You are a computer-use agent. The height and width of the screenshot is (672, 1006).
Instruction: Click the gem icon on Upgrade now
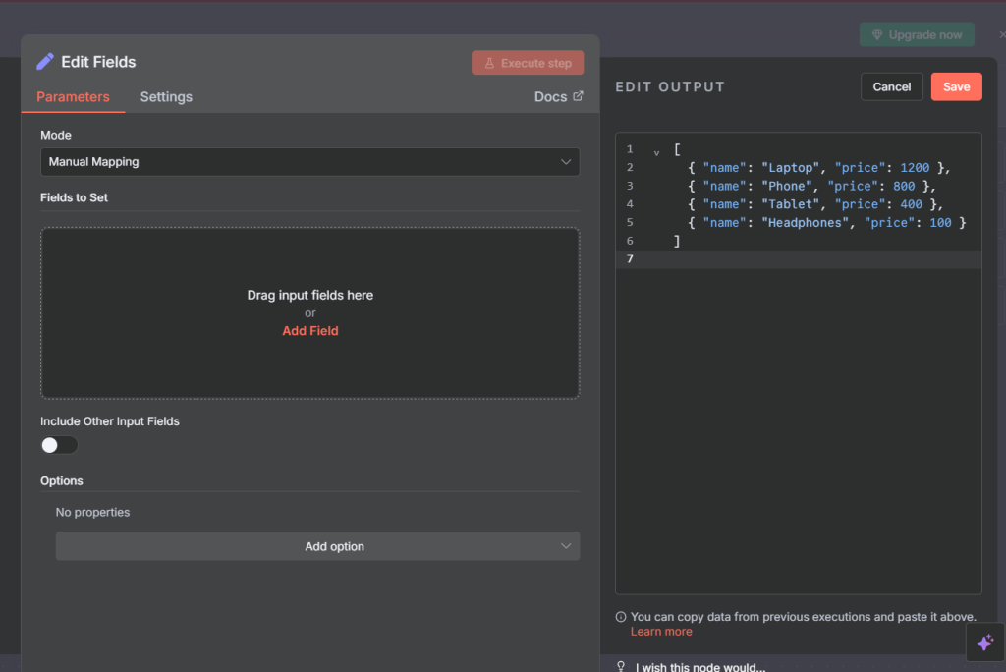click(877, 35)
